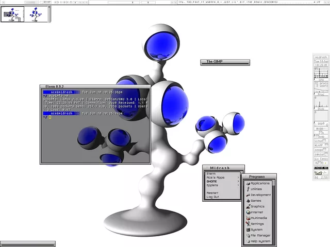Expand the GNOME submenu
Viewport: 330px width, 247px height.
pyautogui.click(x=222, y=181)
